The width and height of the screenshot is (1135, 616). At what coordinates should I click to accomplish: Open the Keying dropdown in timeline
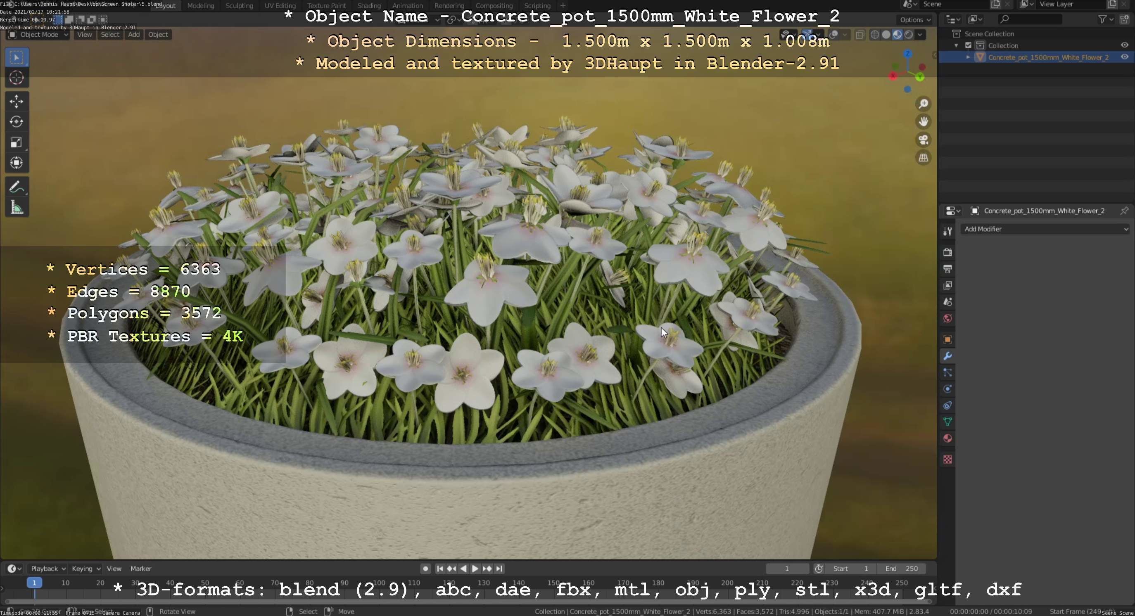pyautogui.click(x=86, y=569)
